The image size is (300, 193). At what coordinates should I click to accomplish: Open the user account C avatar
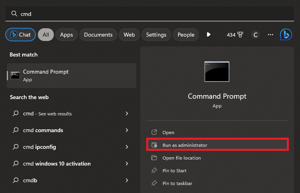pos(255,35)
